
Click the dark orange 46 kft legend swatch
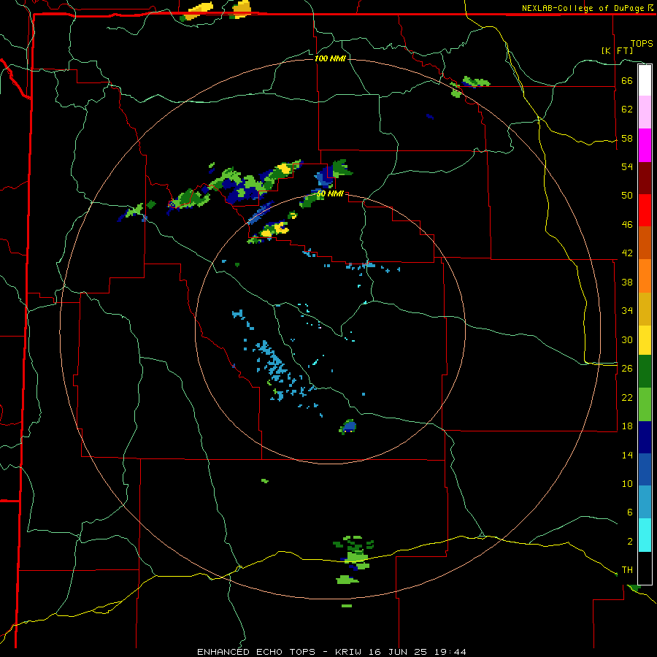[645, 243]
